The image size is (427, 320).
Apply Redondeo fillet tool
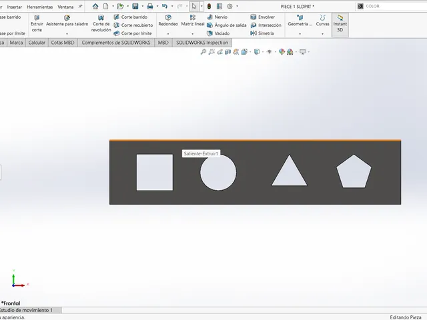[168, 21]
